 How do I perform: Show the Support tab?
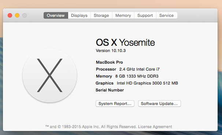[x=145, y=15]
